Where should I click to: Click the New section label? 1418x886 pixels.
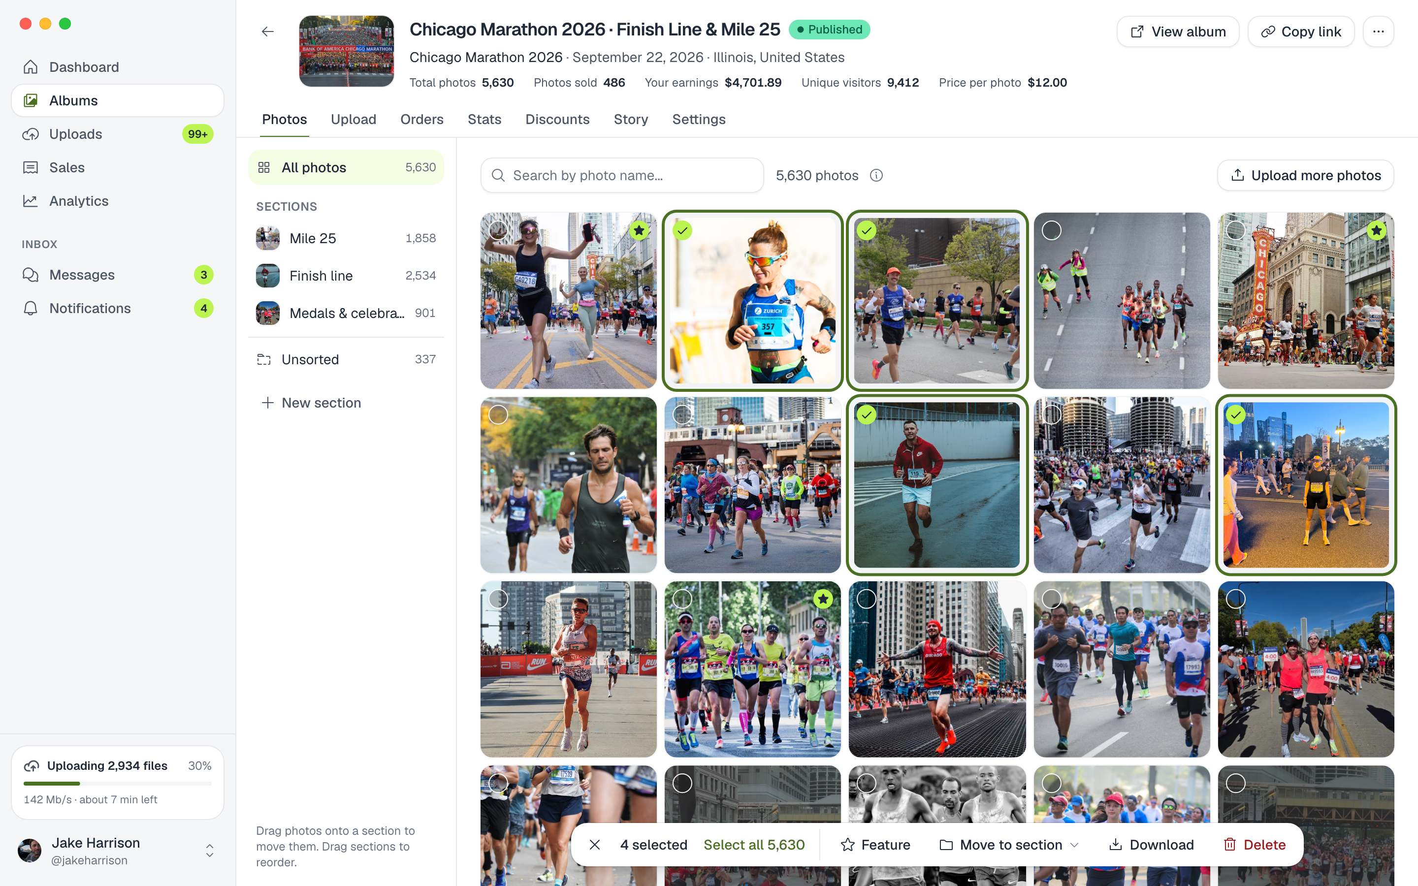[321, 403]
